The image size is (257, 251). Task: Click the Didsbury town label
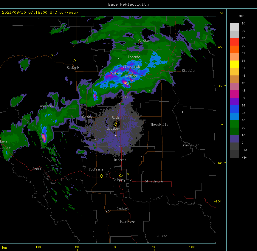coord(114,128)
